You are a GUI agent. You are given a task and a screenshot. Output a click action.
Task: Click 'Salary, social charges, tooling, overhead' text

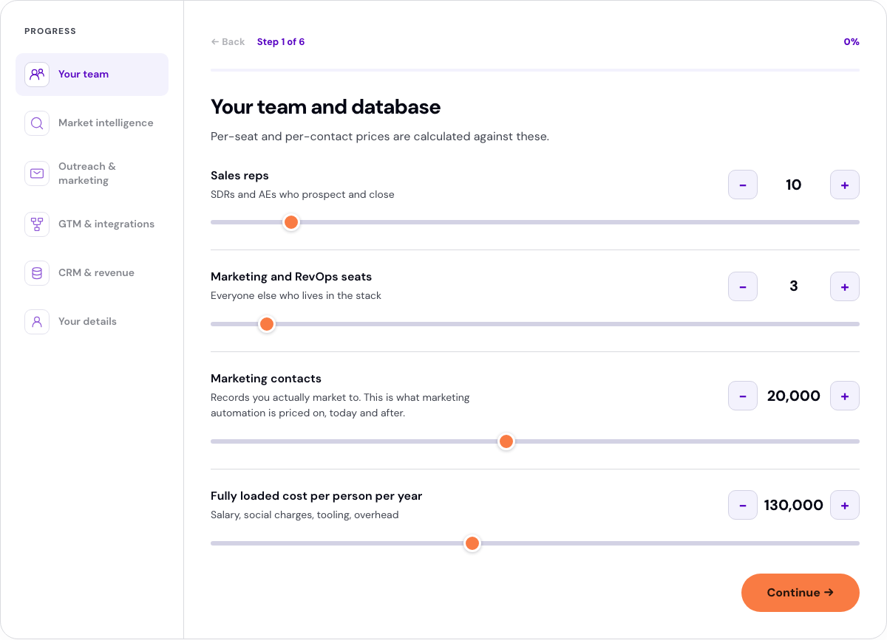tap(305, 515)
